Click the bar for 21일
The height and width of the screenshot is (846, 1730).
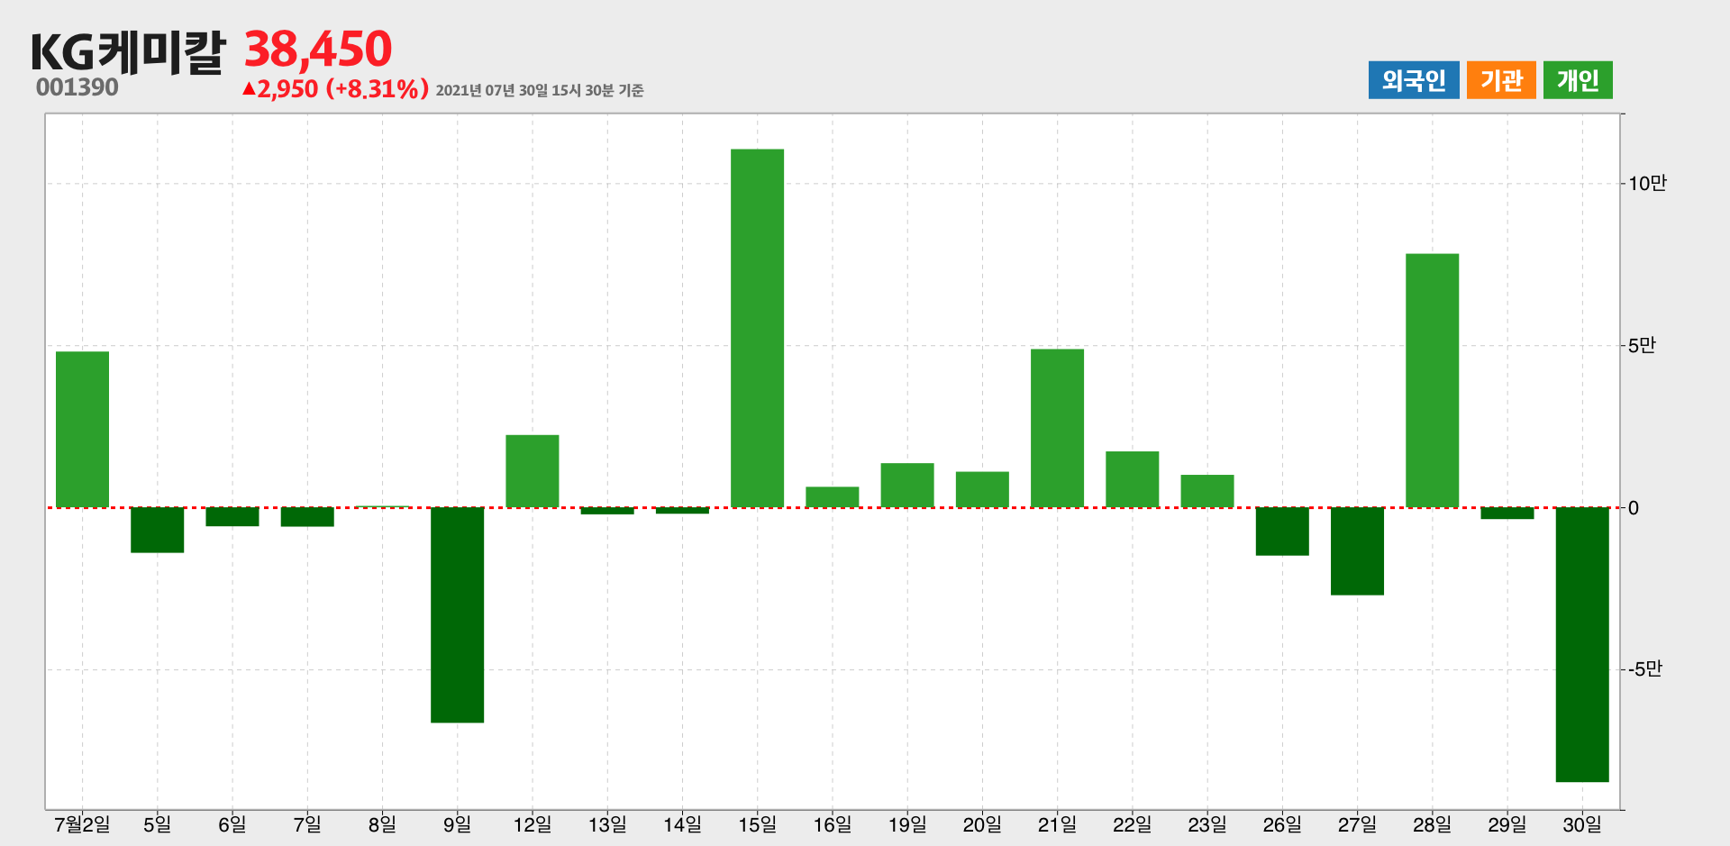pos(1057,429)
